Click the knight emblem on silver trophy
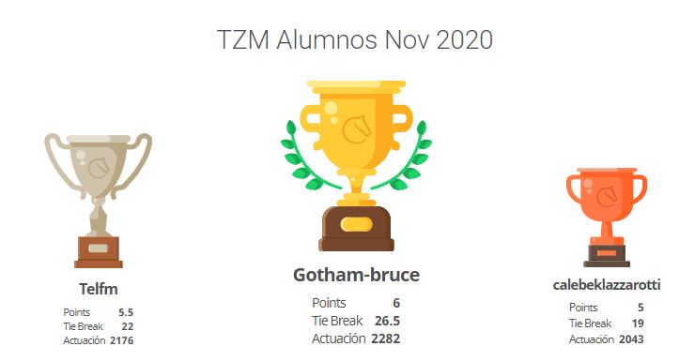This screenshot has height=361, width=695. click(x=100, y=168)
